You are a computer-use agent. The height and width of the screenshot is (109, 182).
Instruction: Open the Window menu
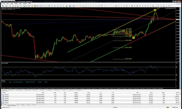coord(25,4)
